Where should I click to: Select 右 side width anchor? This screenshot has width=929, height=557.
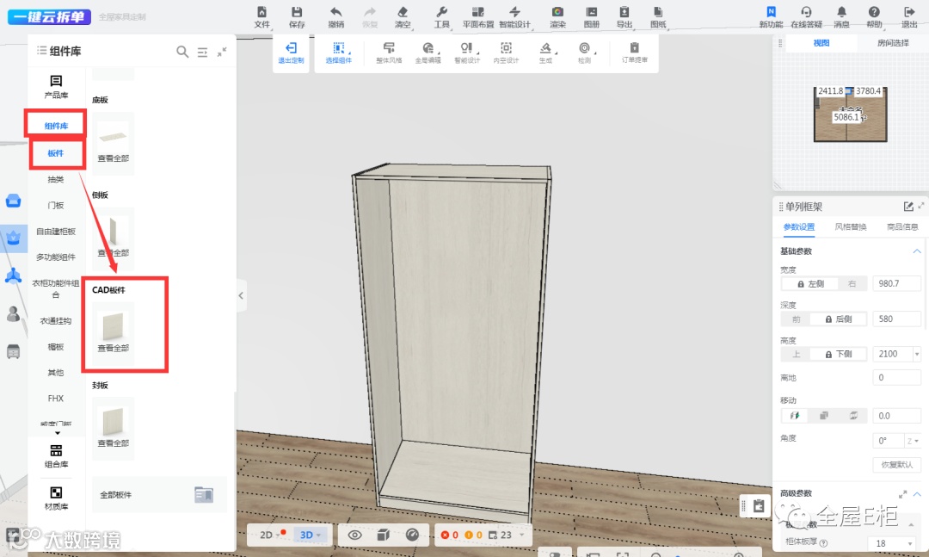[x=852, y=283]
